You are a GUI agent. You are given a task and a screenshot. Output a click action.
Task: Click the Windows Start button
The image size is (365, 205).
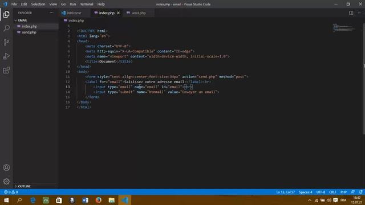point(6,200)
